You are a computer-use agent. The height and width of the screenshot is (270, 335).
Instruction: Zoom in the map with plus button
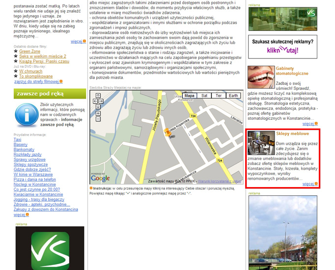98,113
